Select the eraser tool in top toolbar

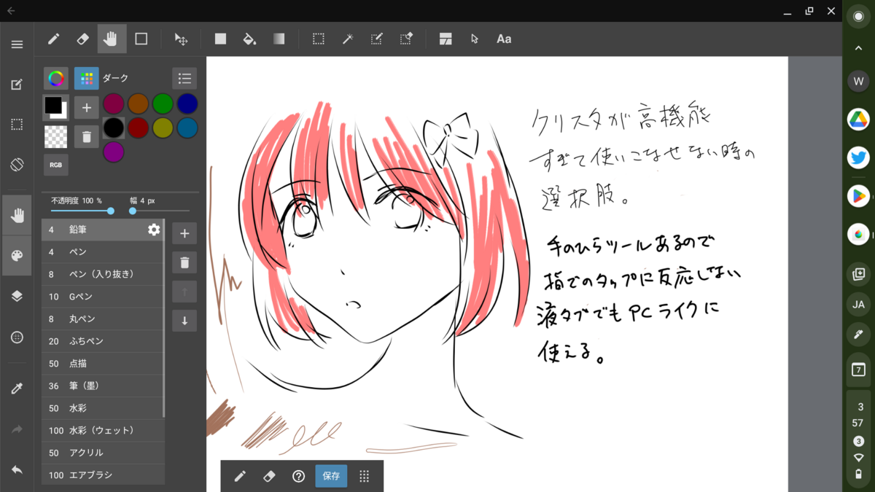coord(82,39)
